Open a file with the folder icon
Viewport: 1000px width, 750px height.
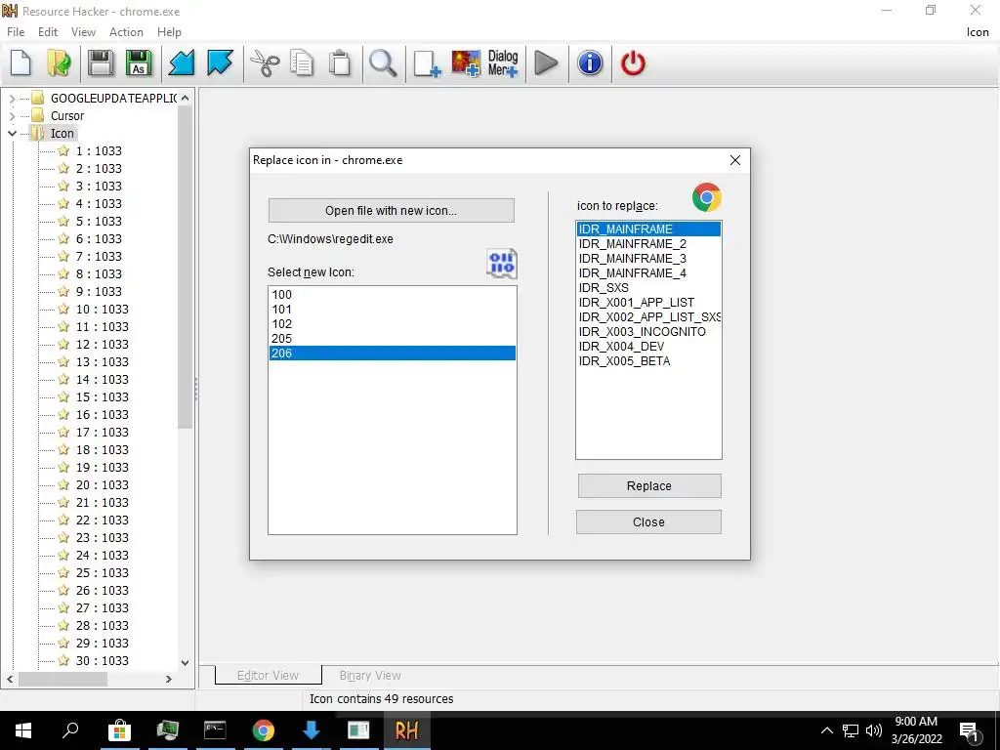(x=59, y=63)
